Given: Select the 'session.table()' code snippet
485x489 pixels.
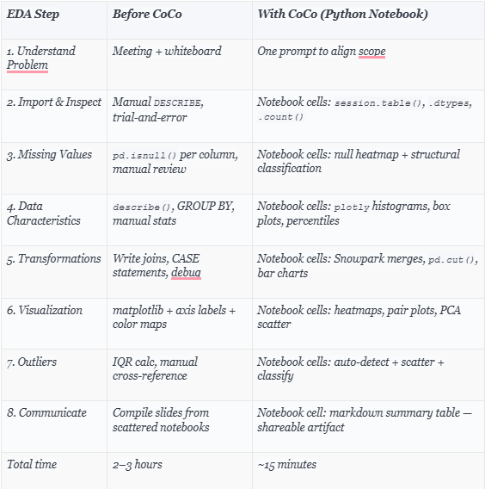Looking at the screenshot, I should (378, 103).
